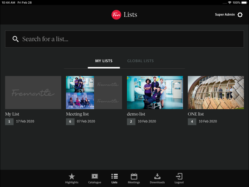249x187 pixels.
Task: Click the 'demo list' title
Action: 136,114
